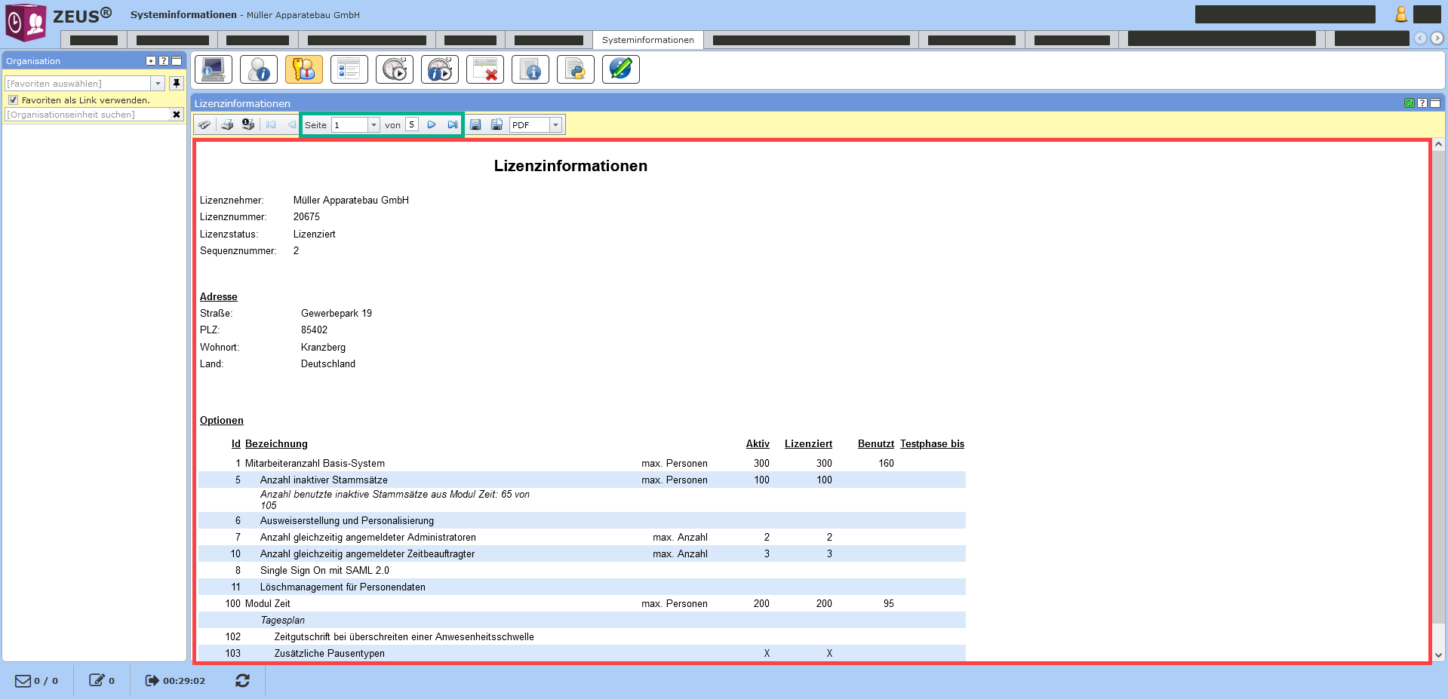
Task: Toggle 'Favoriten als Link verwenden' checkbox
Action: click(x=13, y=100)
